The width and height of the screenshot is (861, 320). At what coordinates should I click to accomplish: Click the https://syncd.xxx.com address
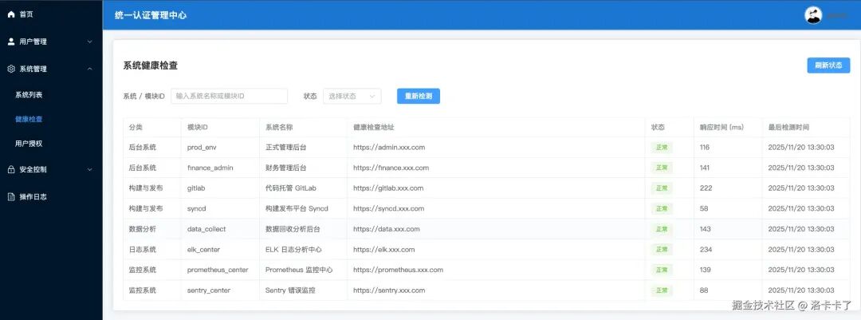tap(389, 208)
